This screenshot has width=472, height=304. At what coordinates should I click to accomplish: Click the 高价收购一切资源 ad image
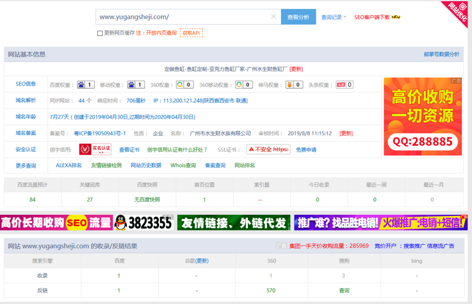pos(422,116)
